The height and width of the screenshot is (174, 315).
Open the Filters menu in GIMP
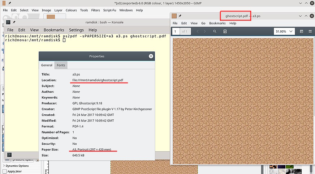click(95, 10)
